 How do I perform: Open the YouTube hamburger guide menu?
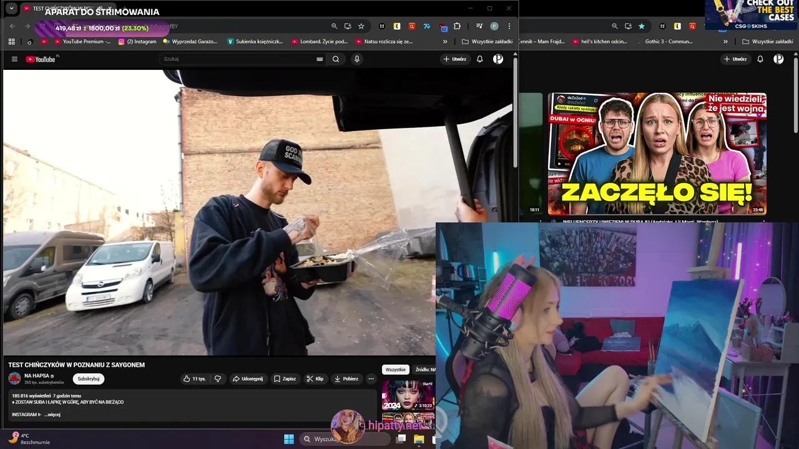14,59
